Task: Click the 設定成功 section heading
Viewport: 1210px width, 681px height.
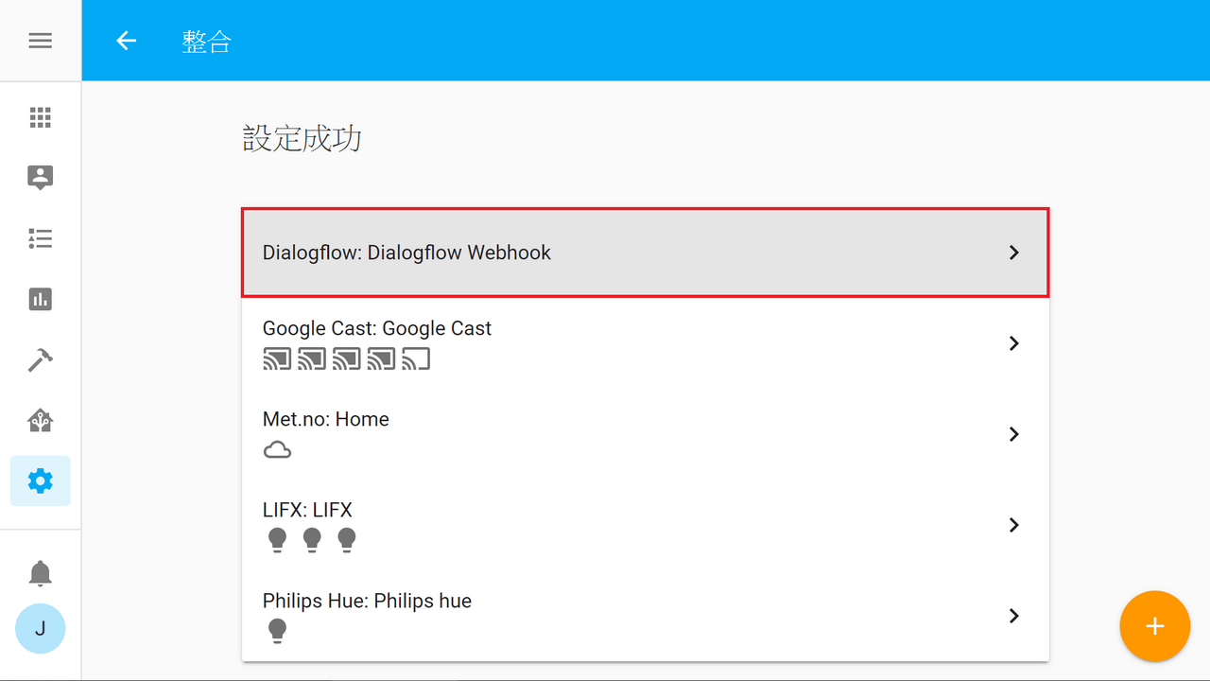Action: click(x=302, y=139)
